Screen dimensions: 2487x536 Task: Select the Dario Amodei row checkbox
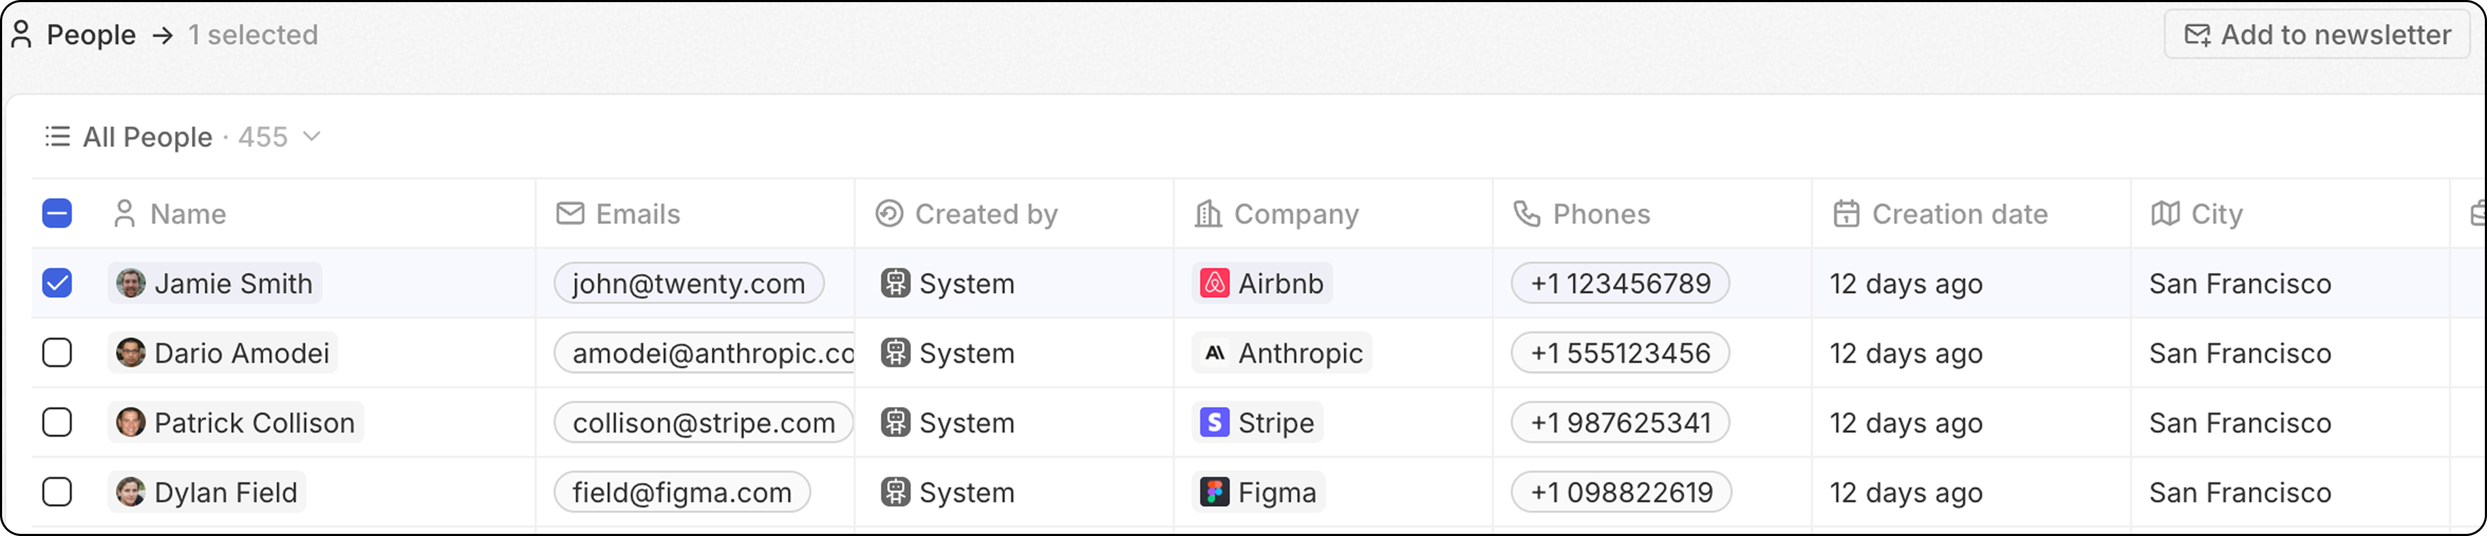57,354
